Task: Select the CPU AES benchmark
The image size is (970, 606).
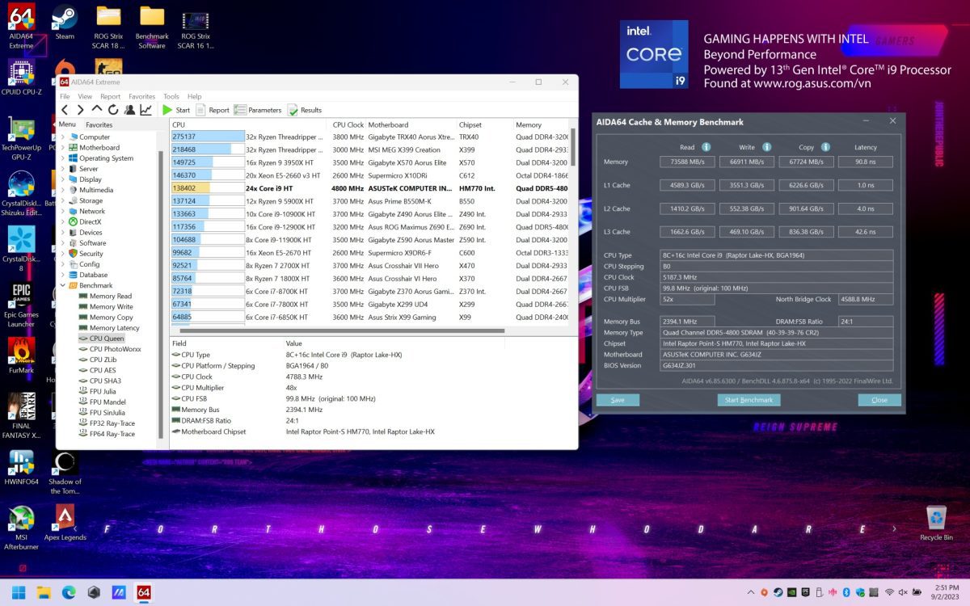Action: (x=97, y=370)
